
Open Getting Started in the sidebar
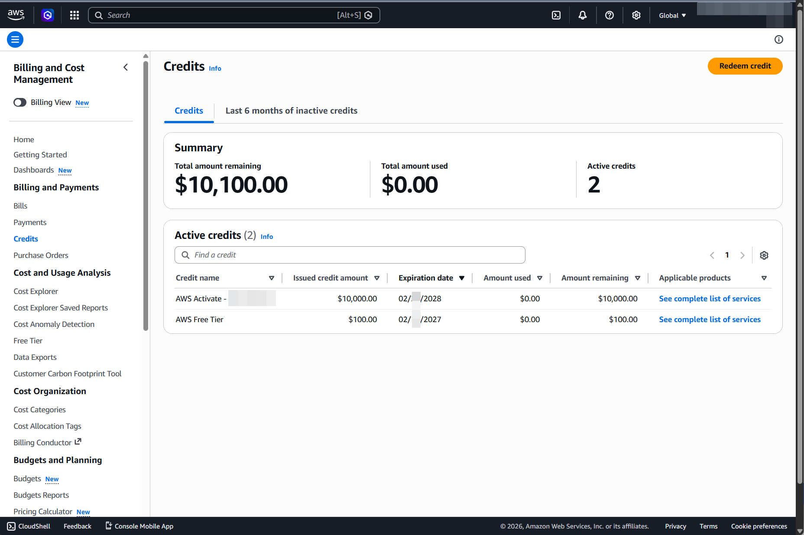(40, 155)
